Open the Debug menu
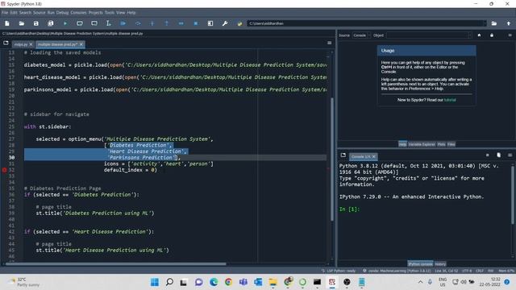 tap(62, 13)
